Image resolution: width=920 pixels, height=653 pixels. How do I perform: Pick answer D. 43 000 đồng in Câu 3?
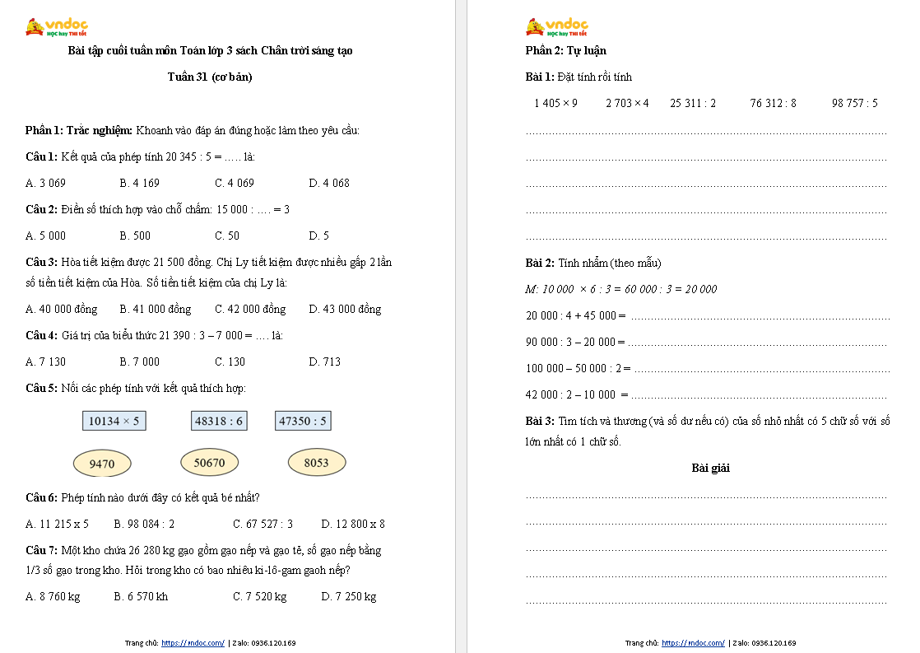point(345,310)
